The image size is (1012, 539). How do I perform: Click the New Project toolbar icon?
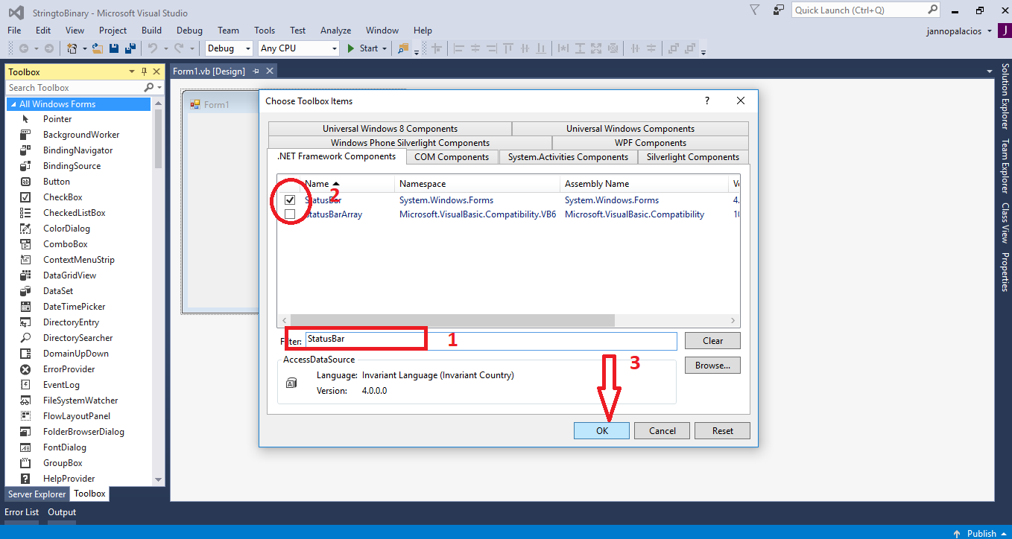coord(72,48)
